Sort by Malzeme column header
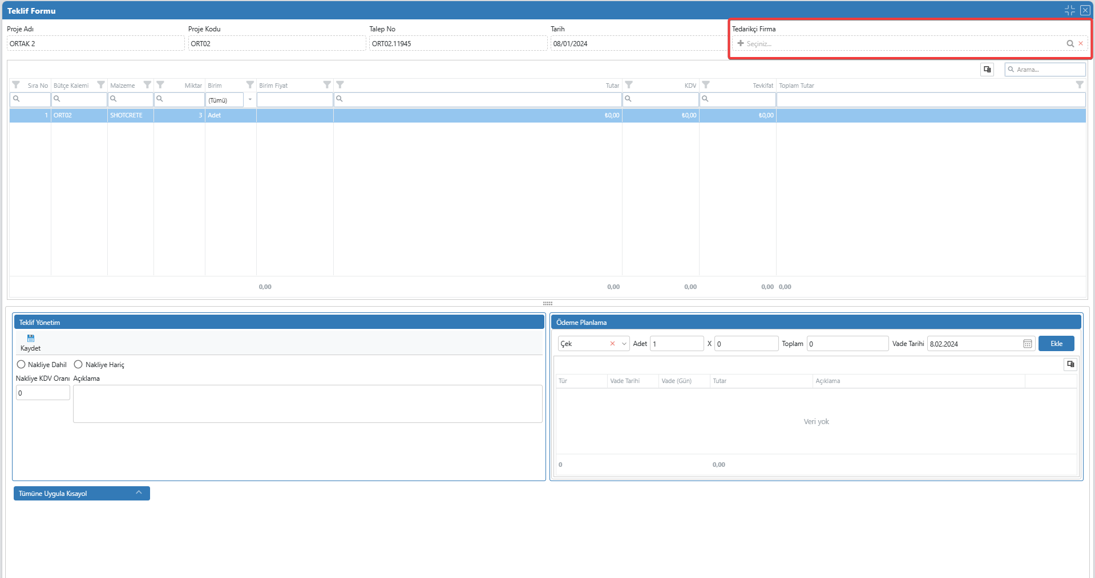 point(123,86)
